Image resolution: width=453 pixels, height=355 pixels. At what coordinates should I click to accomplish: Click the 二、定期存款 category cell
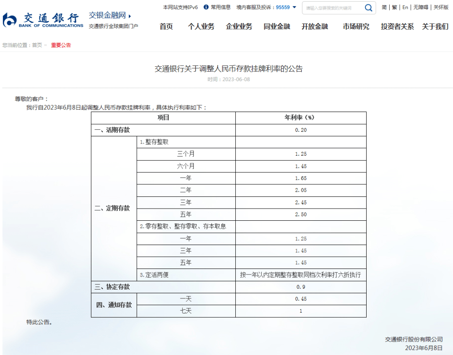pos(114,208)
